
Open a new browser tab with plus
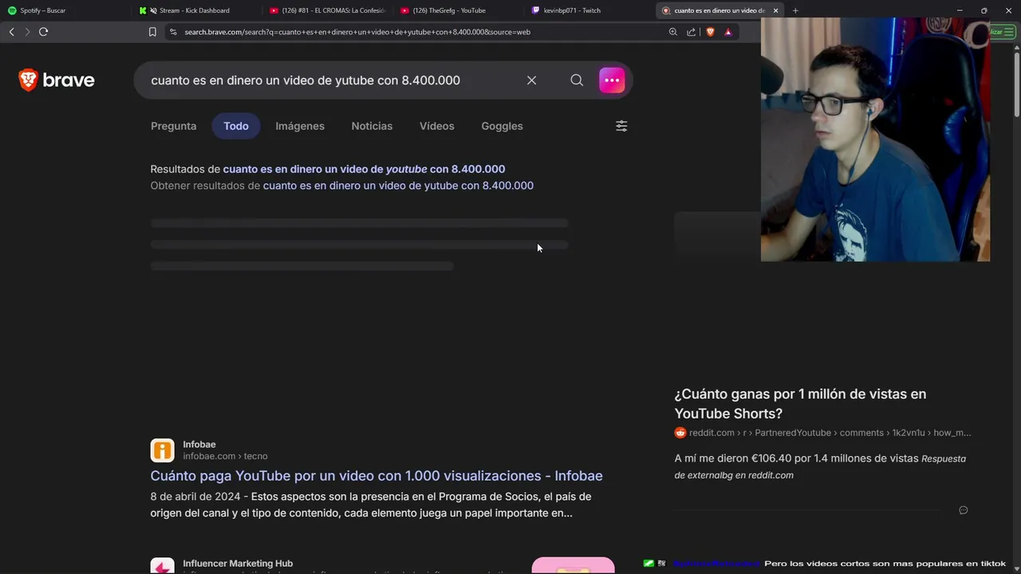click(x=795, y=10)
